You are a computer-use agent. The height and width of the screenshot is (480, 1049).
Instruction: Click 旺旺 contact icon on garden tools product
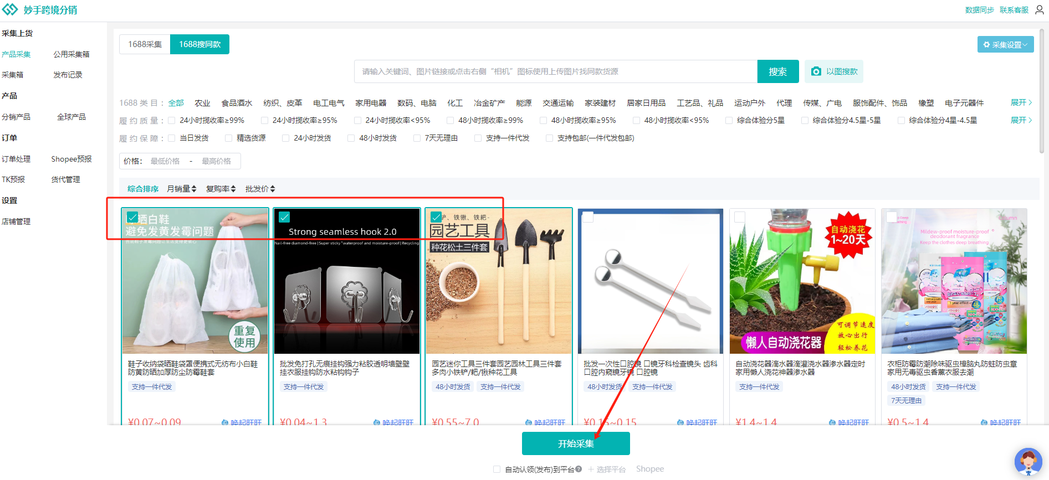click(x=529, y=422)
